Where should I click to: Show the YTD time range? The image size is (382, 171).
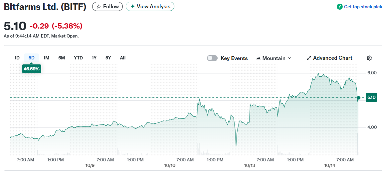pos(78,58)
